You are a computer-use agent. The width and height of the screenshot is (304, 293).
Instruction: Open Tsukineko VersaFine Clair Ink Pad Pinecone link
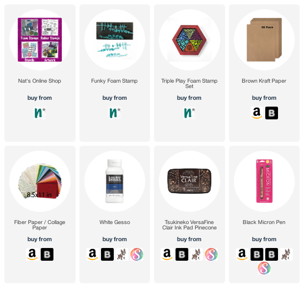point(189,225)
